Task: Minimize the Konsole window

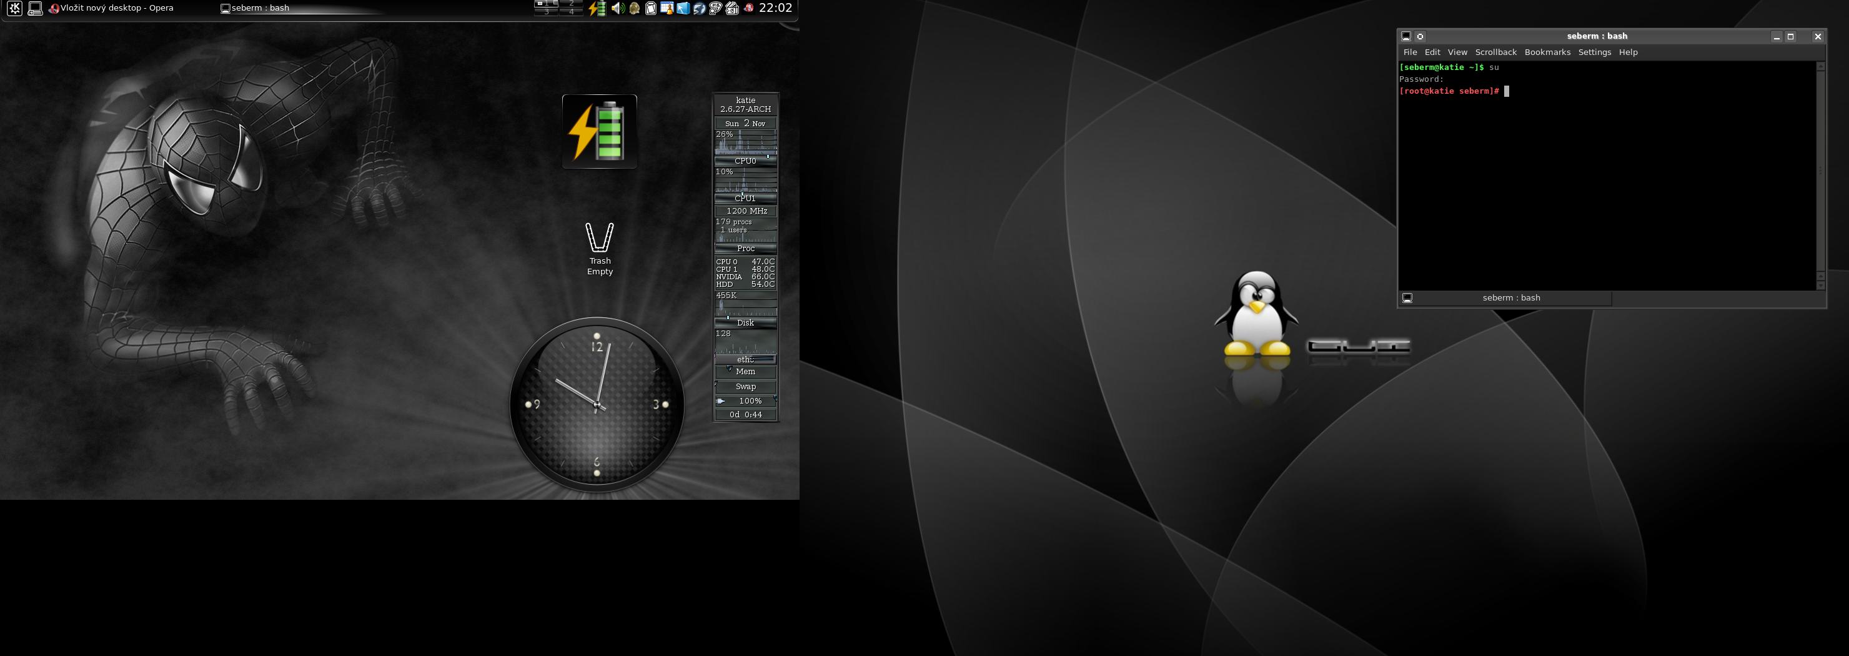Action: click(1777, 37)
